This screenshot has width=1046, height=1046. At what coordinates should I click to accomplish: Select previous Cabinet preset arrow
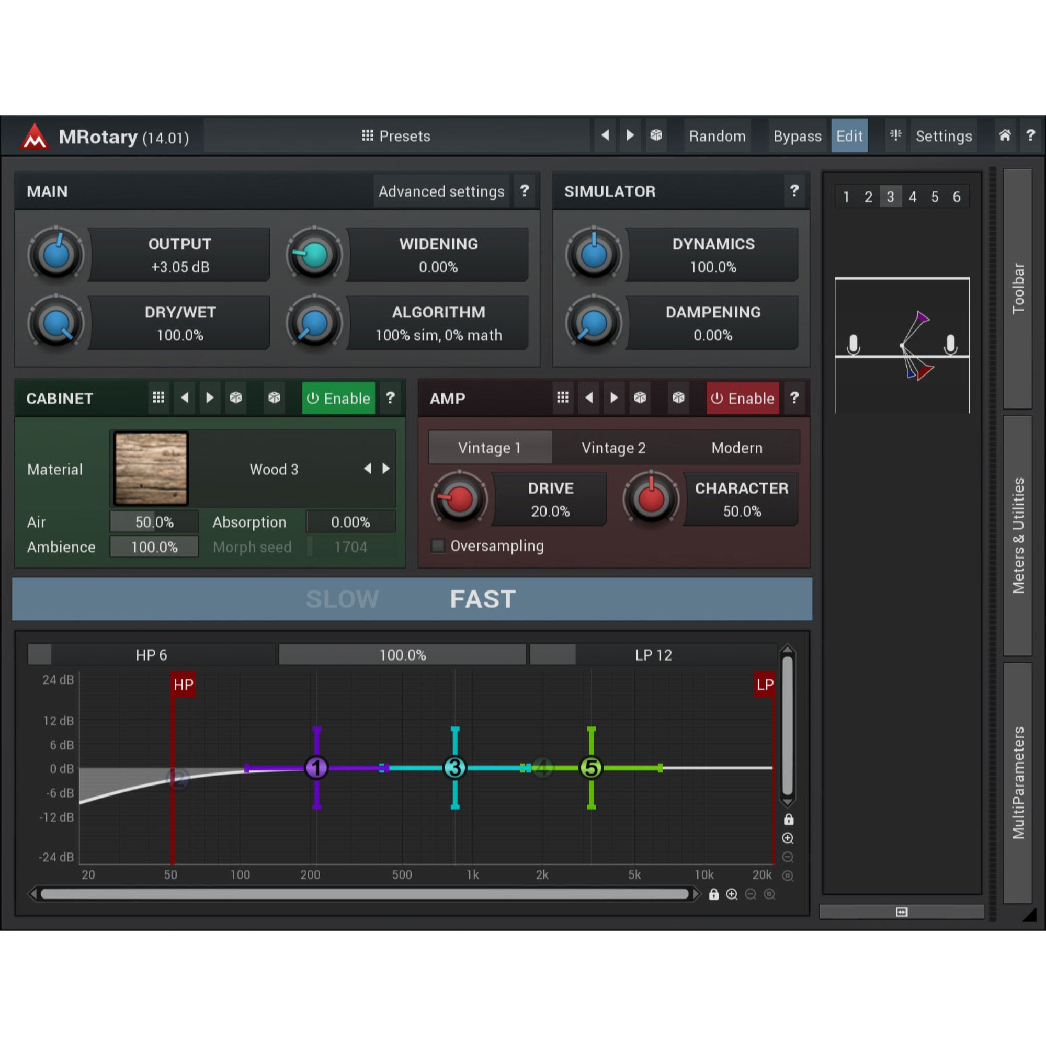click(x=185, y=398)
